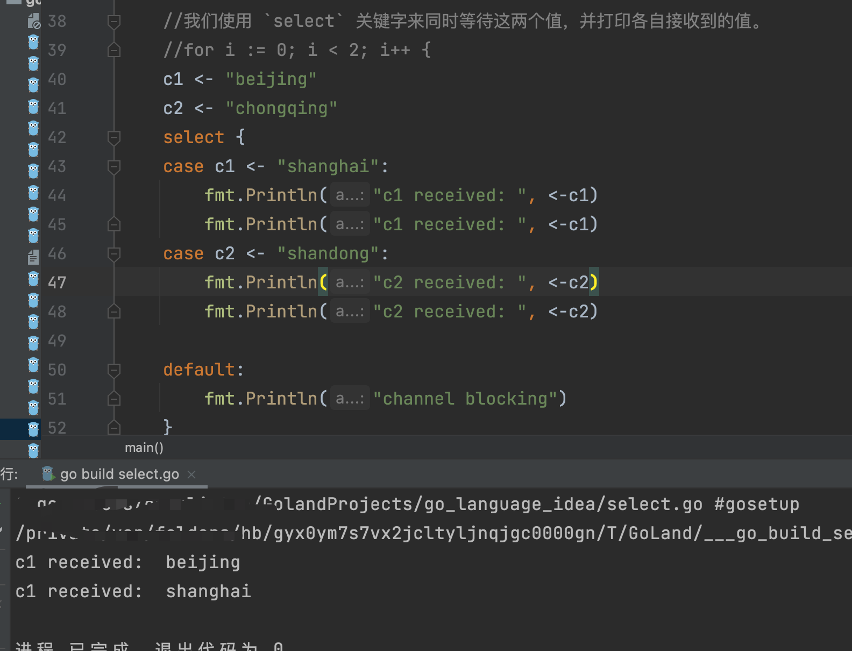Click the select keyword on line 42
Screen dimensions: 852x651
[x=194, y=138]
